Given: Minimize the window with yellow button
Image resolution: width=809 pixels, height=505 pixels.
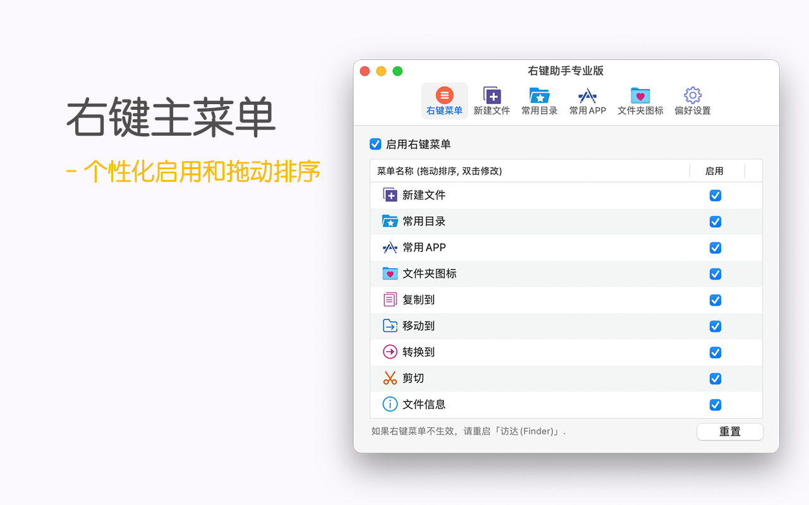Looking at the screenshot, I should click(x=381, y=71).
